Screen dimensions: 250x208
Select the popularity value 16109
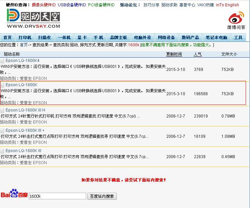[x=199, y=136]
